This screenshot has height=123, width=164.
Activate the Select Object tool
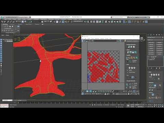click(23, 22)
